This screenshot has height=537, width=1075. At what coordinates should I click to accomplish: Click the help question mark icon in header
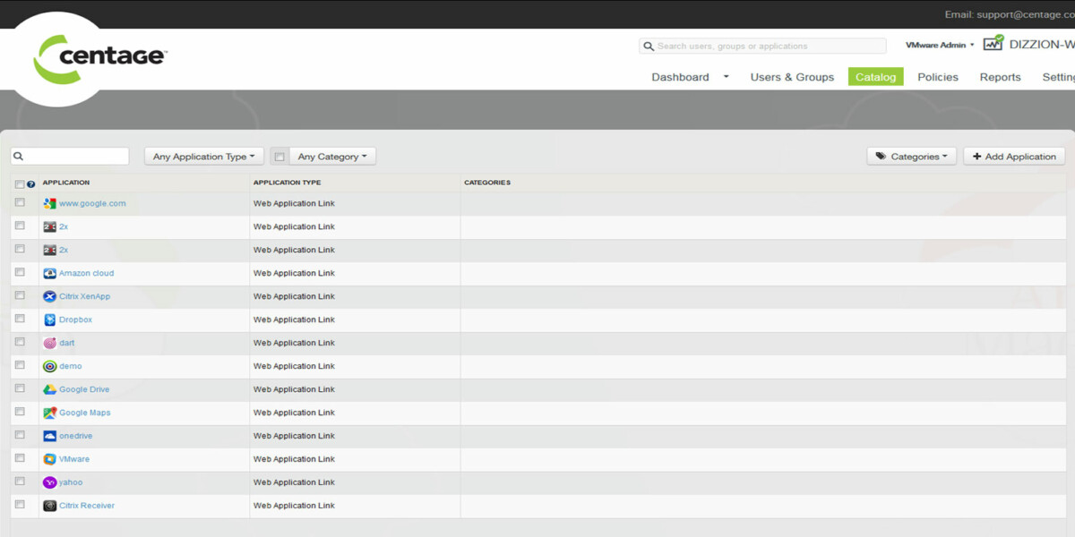[x=31, y=184]
